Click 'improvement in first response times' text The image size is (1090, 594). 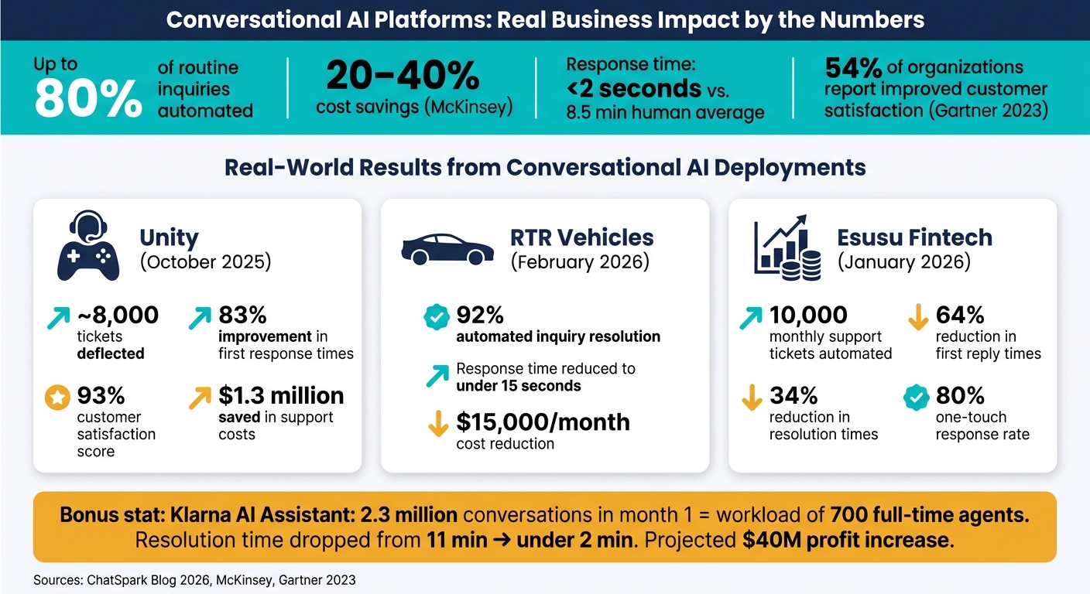click(286, 345)
